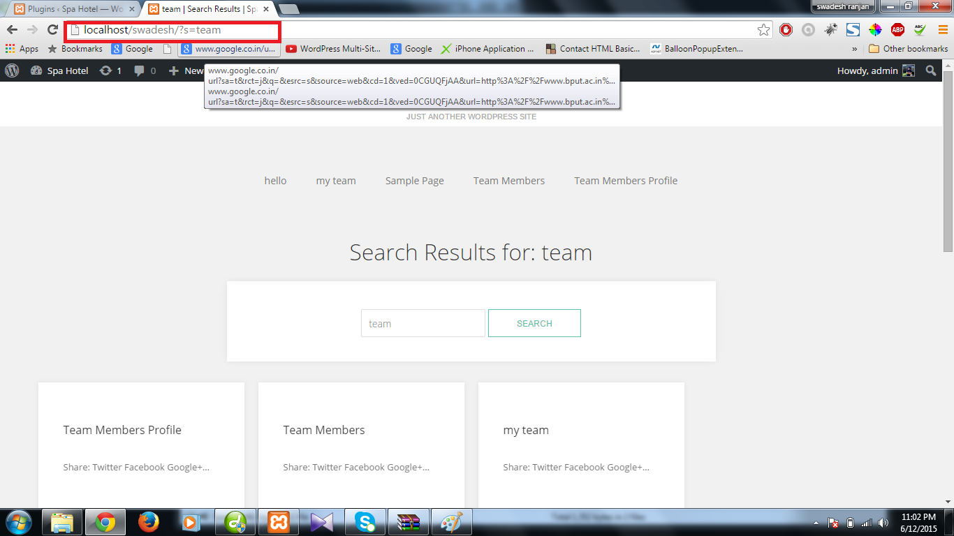
Task: Open the WordPress logo menu in admin bar
Action: tap(12, 70)
